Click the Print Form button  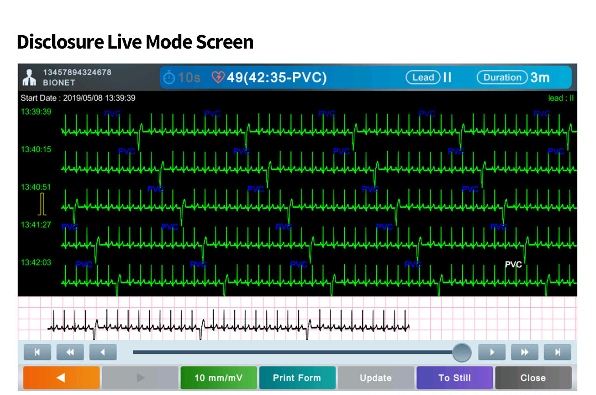297,377
